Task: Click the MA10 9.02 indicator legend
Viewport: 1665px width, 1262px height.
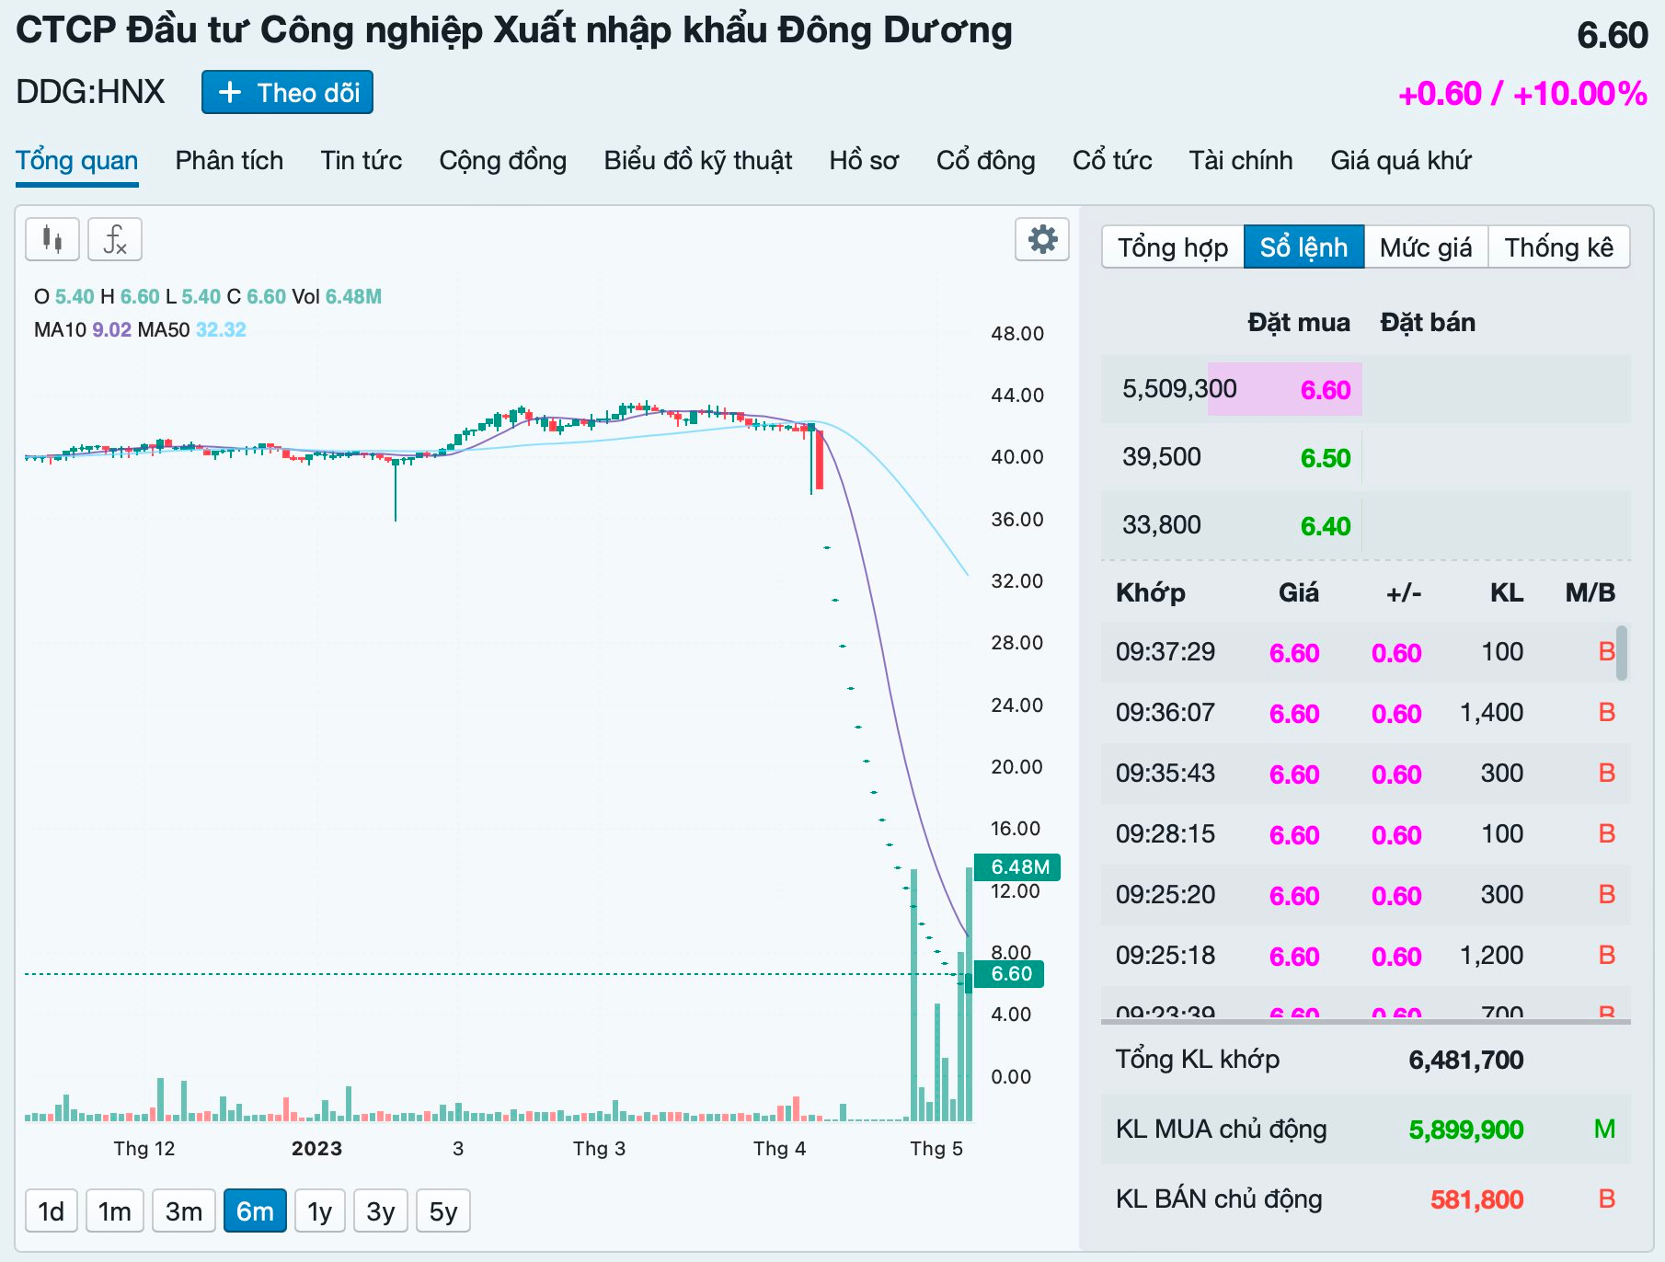Action: pyautogui.click(x=83, y=330)
